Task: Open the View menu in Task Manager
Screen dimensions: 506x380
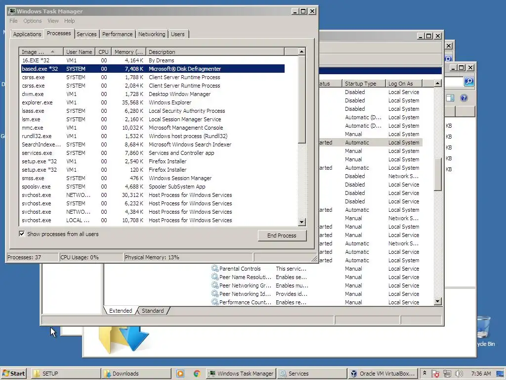Action: pos(53,21)
